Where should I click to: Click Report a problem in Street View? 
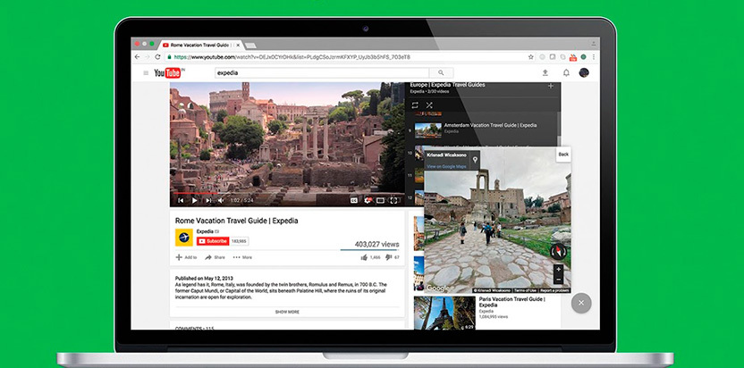pos(554,290)
